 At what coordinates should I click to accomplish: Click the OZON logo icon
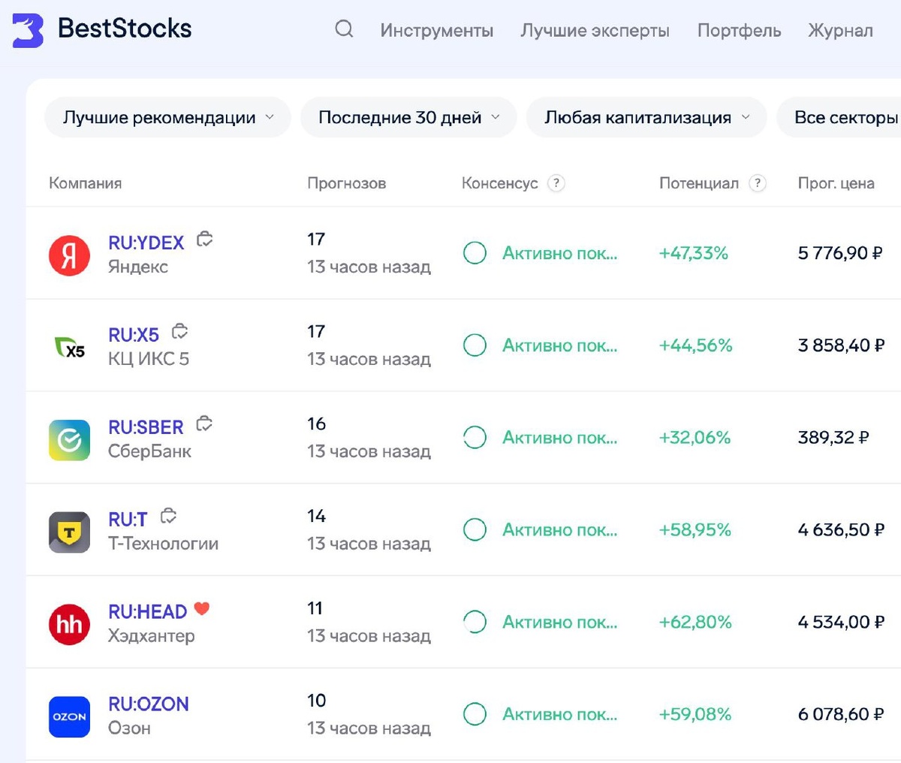point(69,716)
